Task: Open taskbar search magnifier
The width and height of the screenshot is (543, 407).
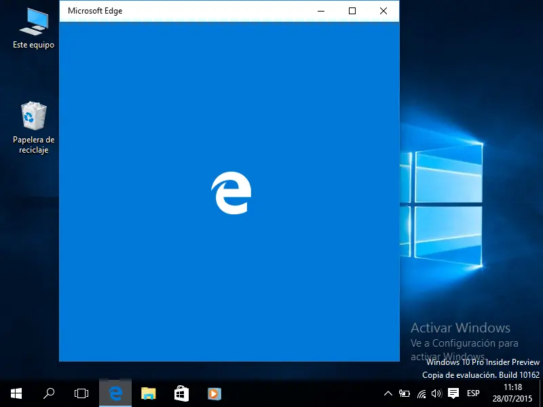Action: coord(49,393)
